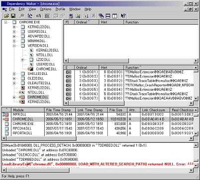The height and width of the screenshot is (180, 200).
Task: Click right arrow of module list horizontal scrollbar
Action: [192, 138]
